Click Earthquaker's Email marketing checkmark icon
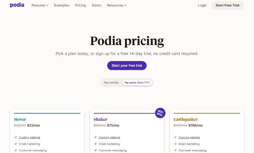Screen dimensions: 254x153 click(175, 144)
